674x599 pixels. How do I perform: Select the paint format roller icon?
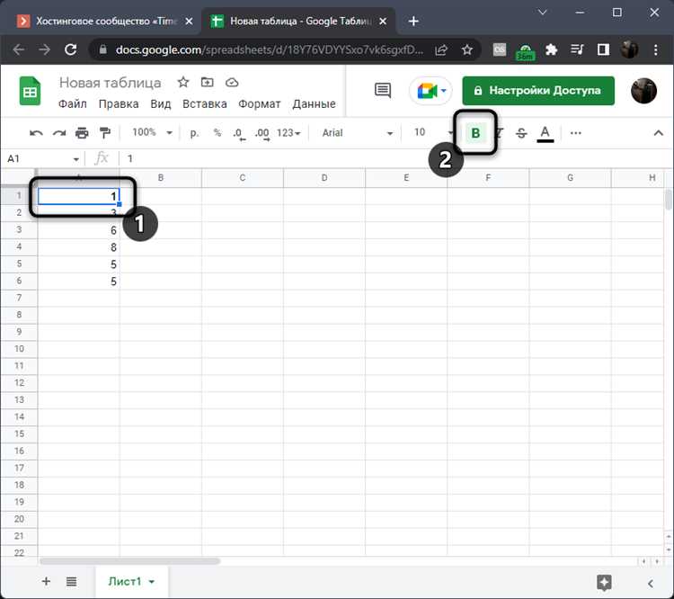click(105, 133)
